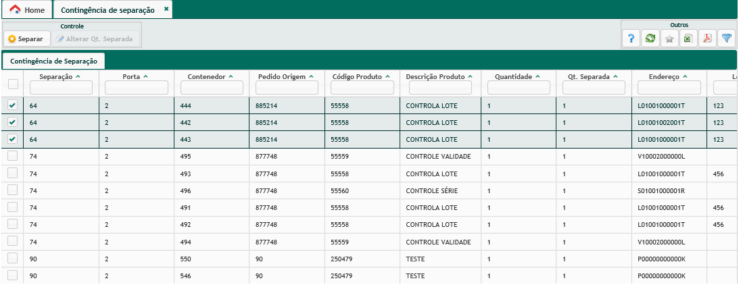This screenshot has width=741, height=287.
Task: Open the help question mark icon
Action: pyautogui.click(x=631, y=38)
